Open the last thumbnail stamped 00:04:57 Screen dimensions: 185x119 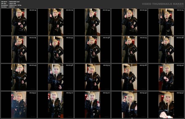pyautogui.click(x=166, y=105)
